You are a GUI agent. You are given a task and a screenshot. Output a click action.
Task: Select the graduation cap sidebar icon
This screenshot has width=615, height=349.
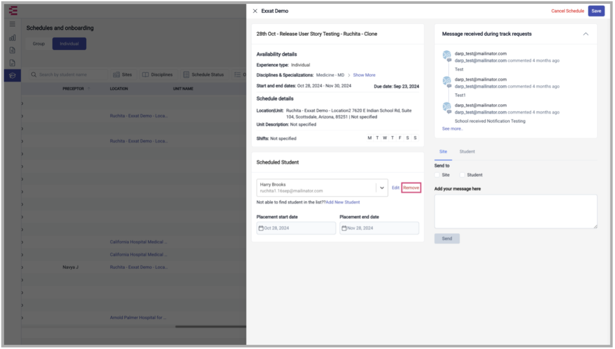click(12, 76)
